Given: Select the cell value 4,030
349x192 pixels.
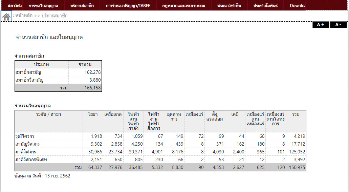Looking at the screenshot, I should [x=218, y=152].
